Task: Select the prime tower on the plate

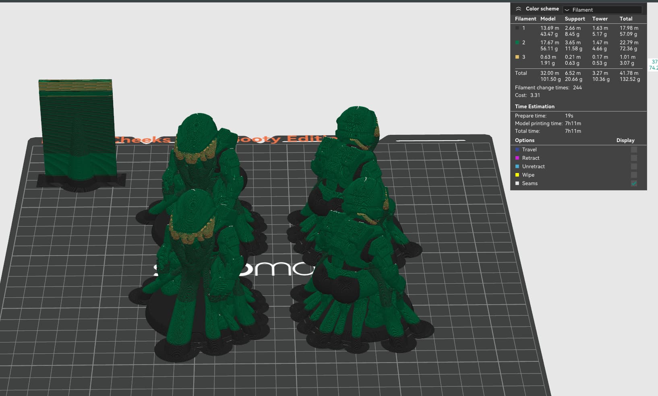Action: coord(77,133)
